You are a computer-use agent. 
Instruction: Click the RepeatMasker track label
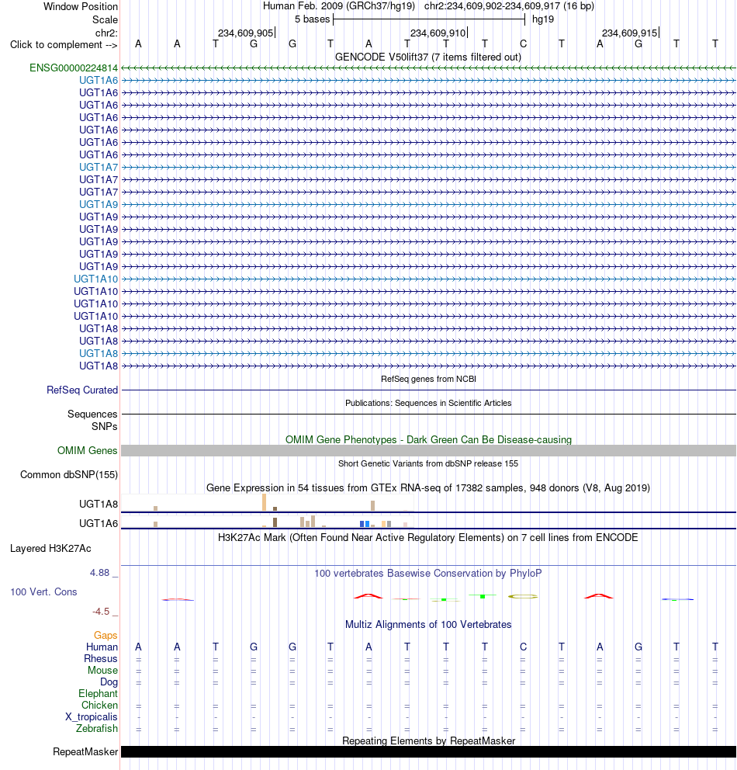(x=85, y=752)
